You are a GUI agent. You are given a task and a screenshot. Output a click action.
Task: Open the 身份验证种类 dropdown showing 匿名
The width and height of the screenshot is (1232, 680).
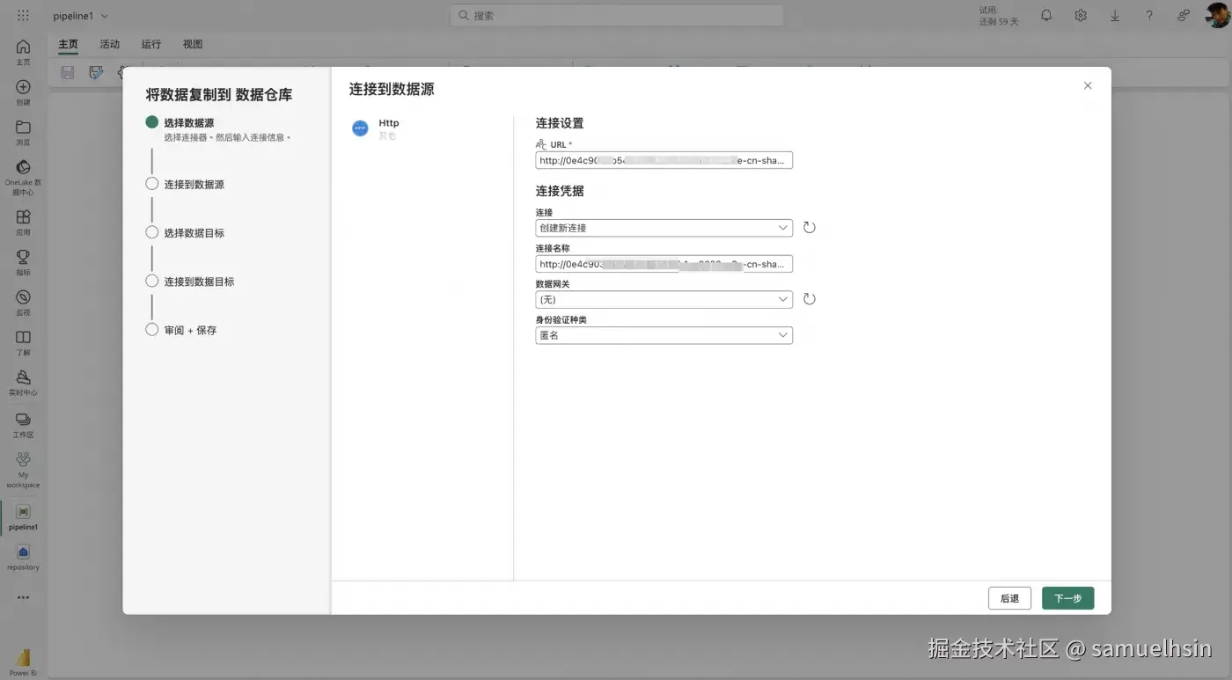[x=664, y=335]
